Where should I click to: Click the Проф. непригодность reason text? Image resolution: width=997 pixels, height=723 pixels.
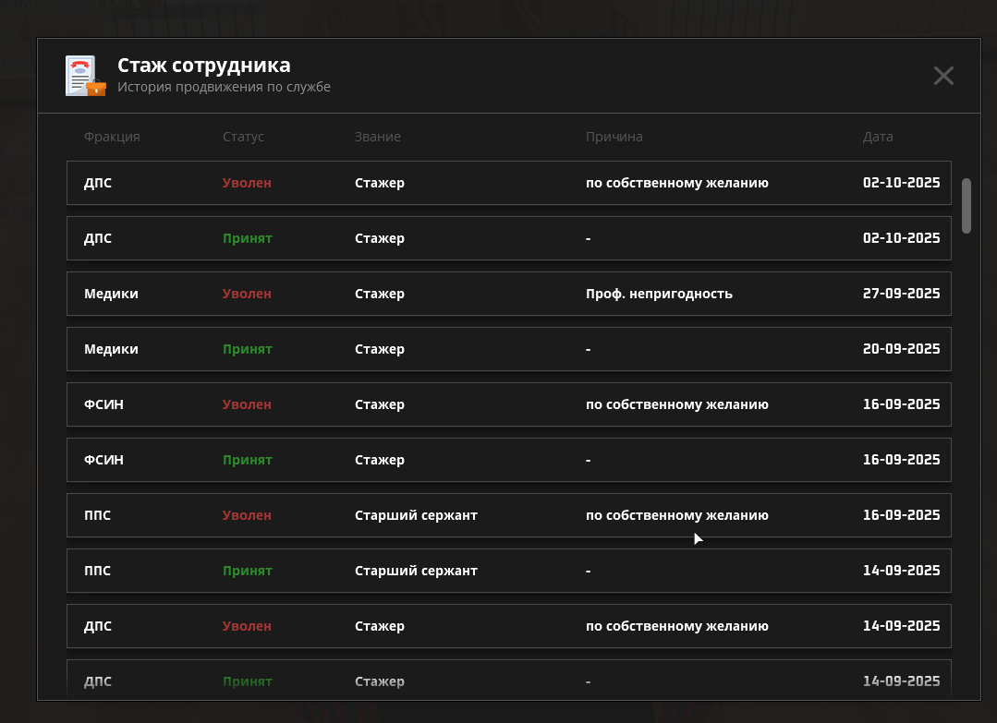point(659,294)
